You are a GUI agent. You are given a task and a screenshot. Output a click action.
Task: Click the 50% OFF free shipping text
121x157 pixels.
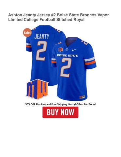(60, 104)
